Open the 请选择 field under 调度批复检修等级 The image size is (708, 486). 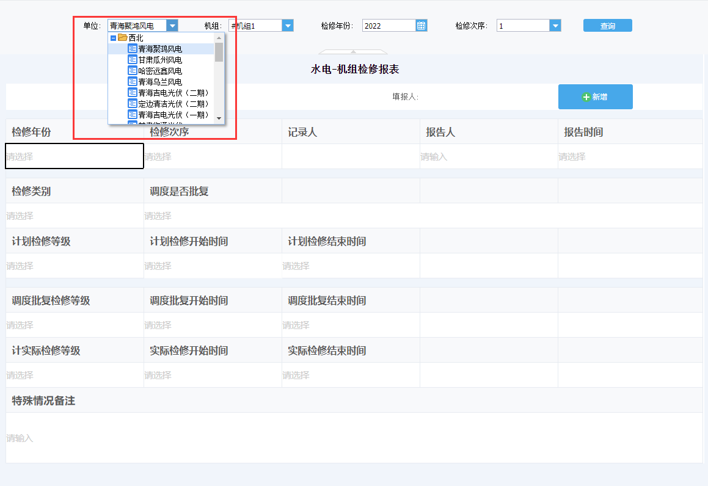pyautogui.click(x=75, y=325)
